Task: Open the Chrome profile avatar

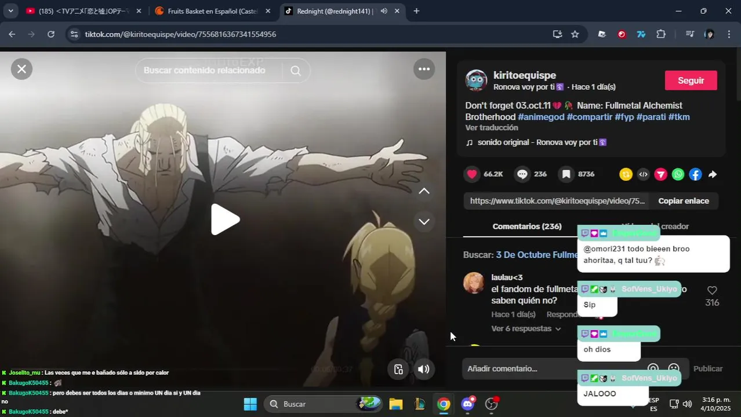Action: (x=709, y=34)
